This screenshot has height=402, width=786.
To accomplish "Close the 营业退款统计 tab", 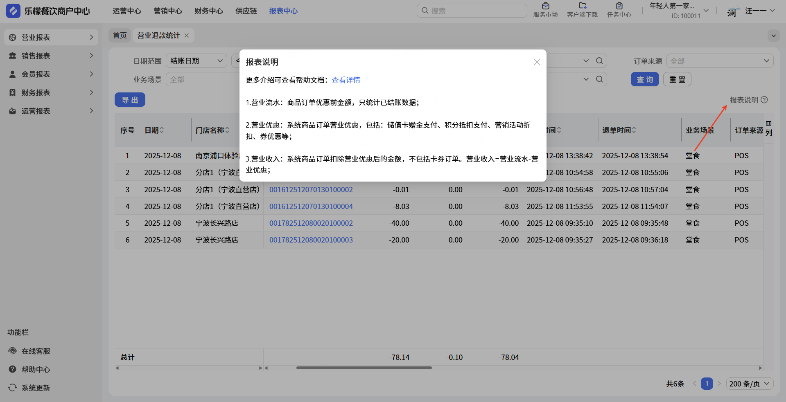I will coord(187,36).
